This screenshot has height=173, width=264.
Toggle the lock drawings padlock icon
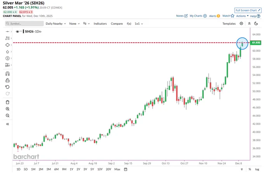click(x=7, y=81)
